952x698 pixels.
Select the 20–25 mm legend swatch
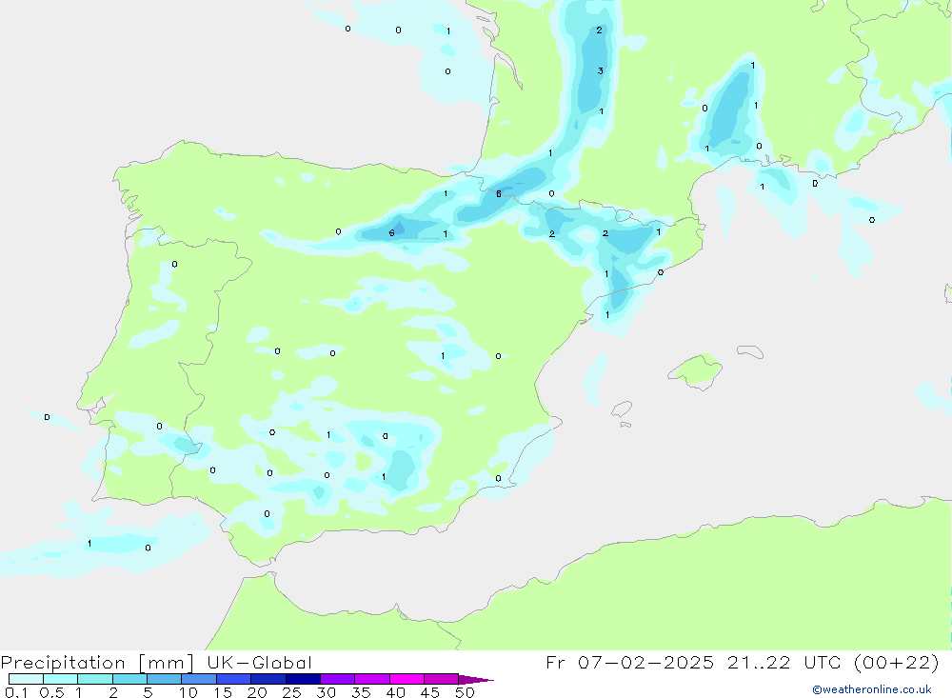[x=268, y=679]
